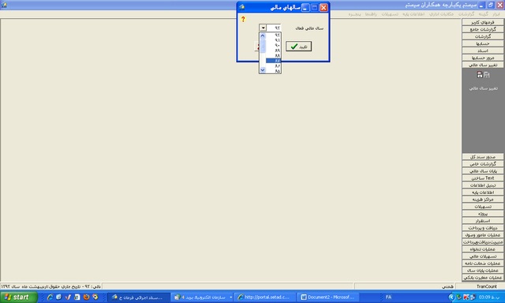This screenshot has width=505, height=303.
Task: Select year ۹۰ in the fiscal year list
Action: pos(274,46)
